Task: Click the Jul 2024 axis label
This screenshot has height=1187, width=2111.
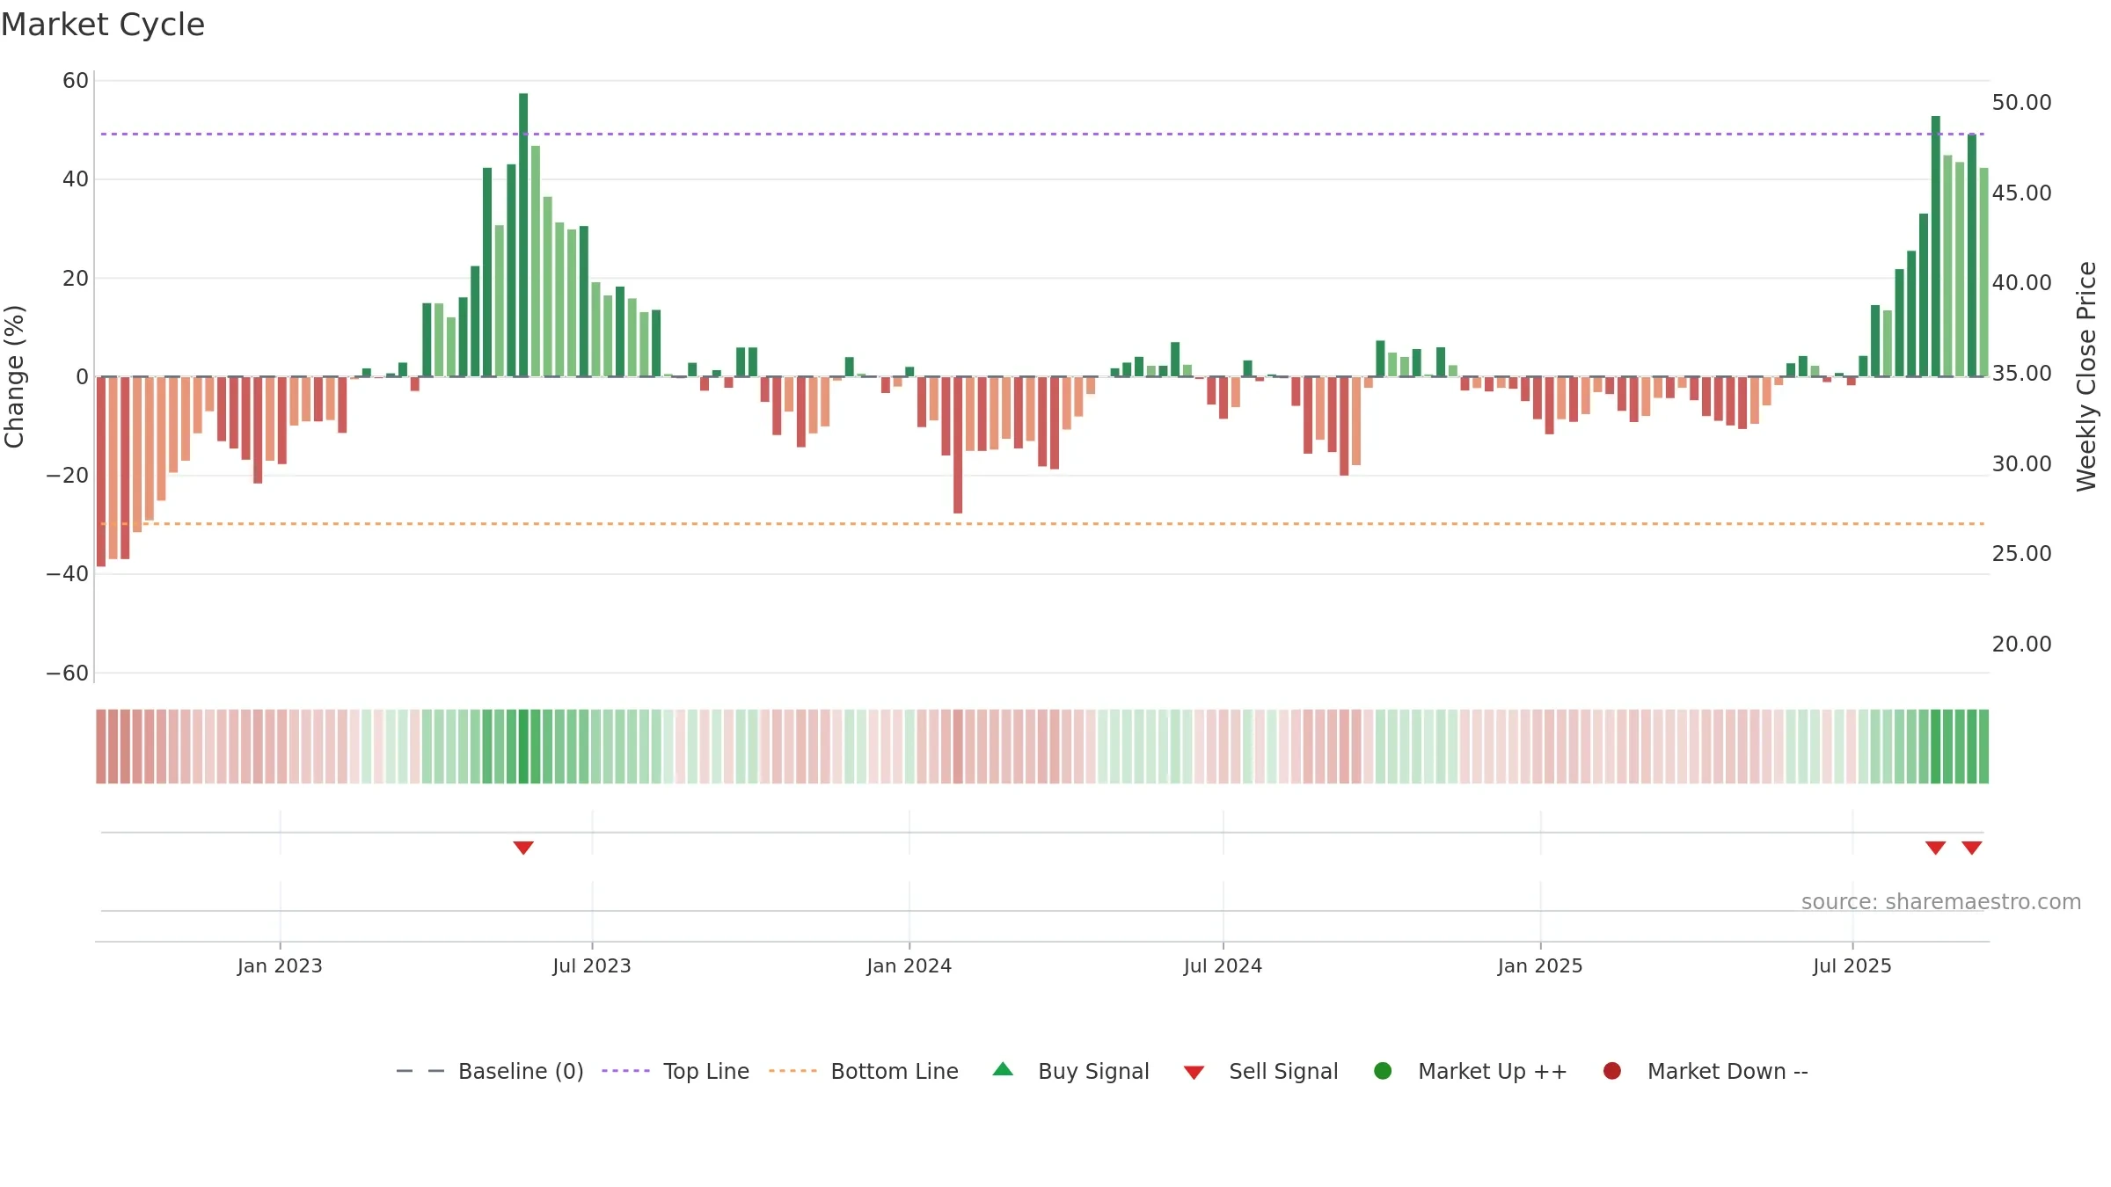Action: (1223, 965)
